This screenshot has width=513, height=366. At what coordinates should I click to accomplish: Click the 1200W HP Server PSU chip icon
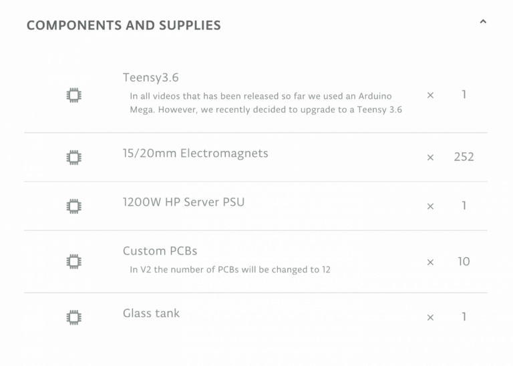point(73,206)
